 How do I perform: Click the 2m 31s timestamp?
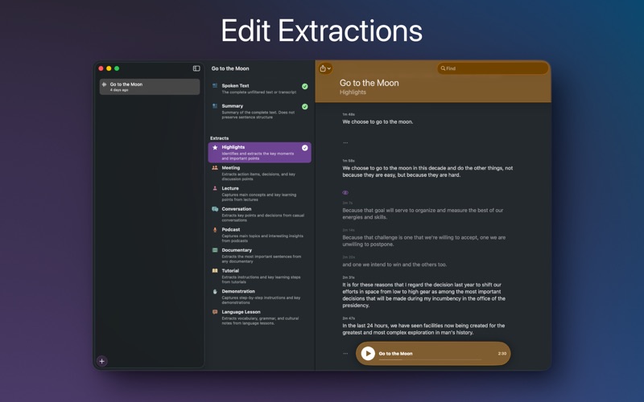(349, 277)
